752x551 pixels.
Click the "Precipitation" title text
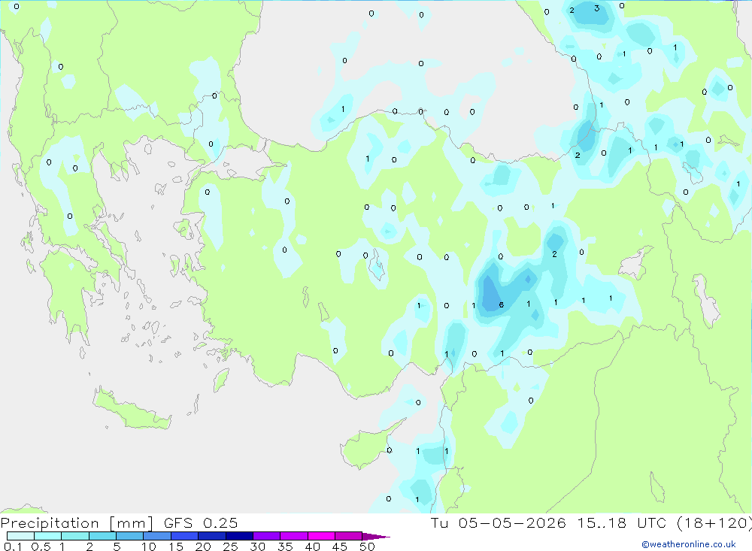(x=50, y=523)
